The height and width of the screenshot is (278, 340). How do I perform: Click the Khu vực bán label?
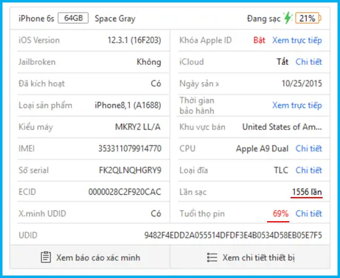click(202, 127)
